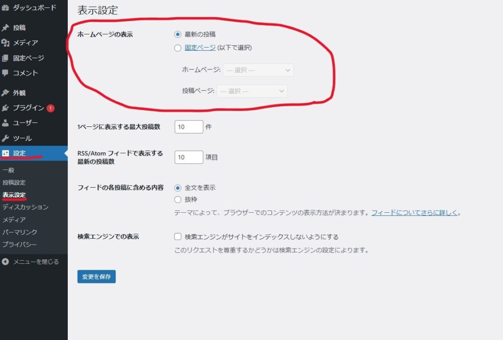Image resolution: width=503 pixels, height=340 pixels.
Task: Click the max posts per page field
Action: click(189, 127)
